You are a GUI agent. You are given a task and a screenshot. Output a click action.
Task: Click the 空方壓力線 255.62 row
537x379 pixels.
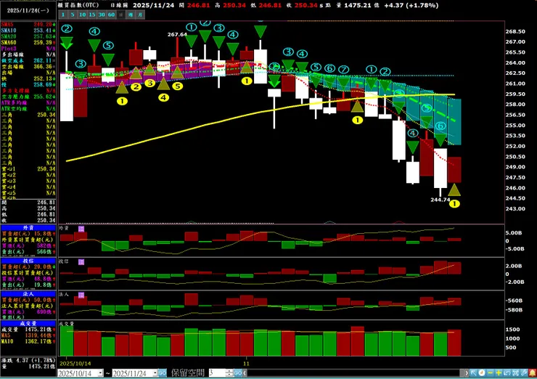point(28,97)
